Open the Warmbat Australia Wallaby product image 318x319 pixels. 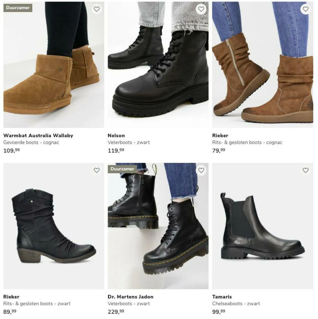point(54,65)
